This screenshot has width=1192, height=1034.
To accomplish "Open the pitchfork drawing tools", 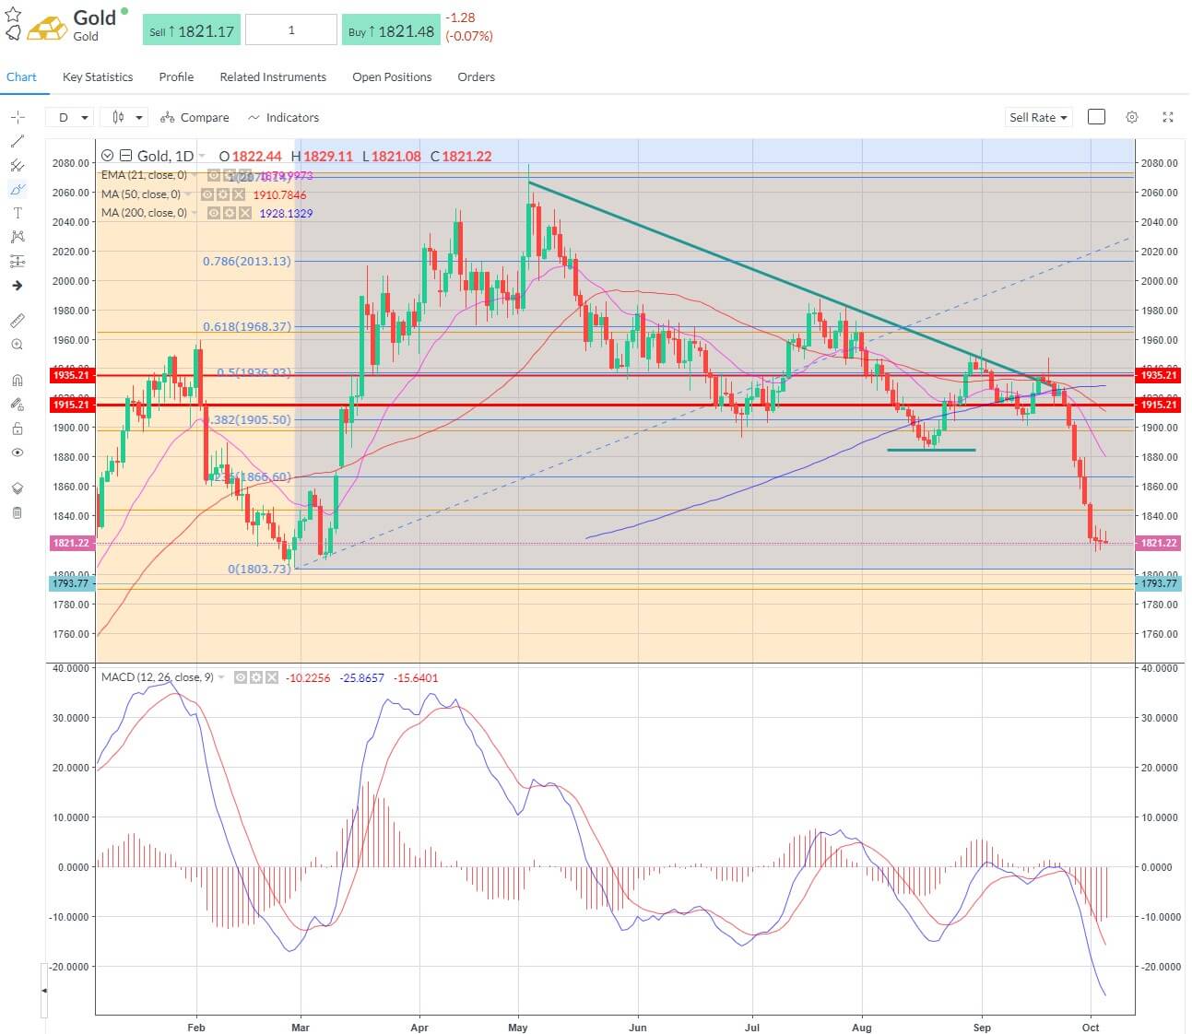I will point(17,165).
